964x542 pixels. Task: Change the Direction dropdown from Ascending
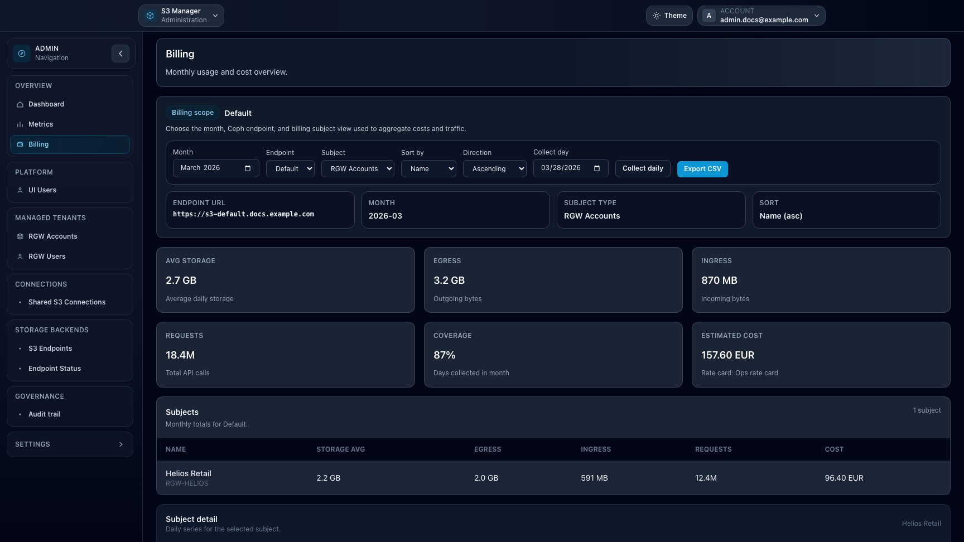[494, 168]
